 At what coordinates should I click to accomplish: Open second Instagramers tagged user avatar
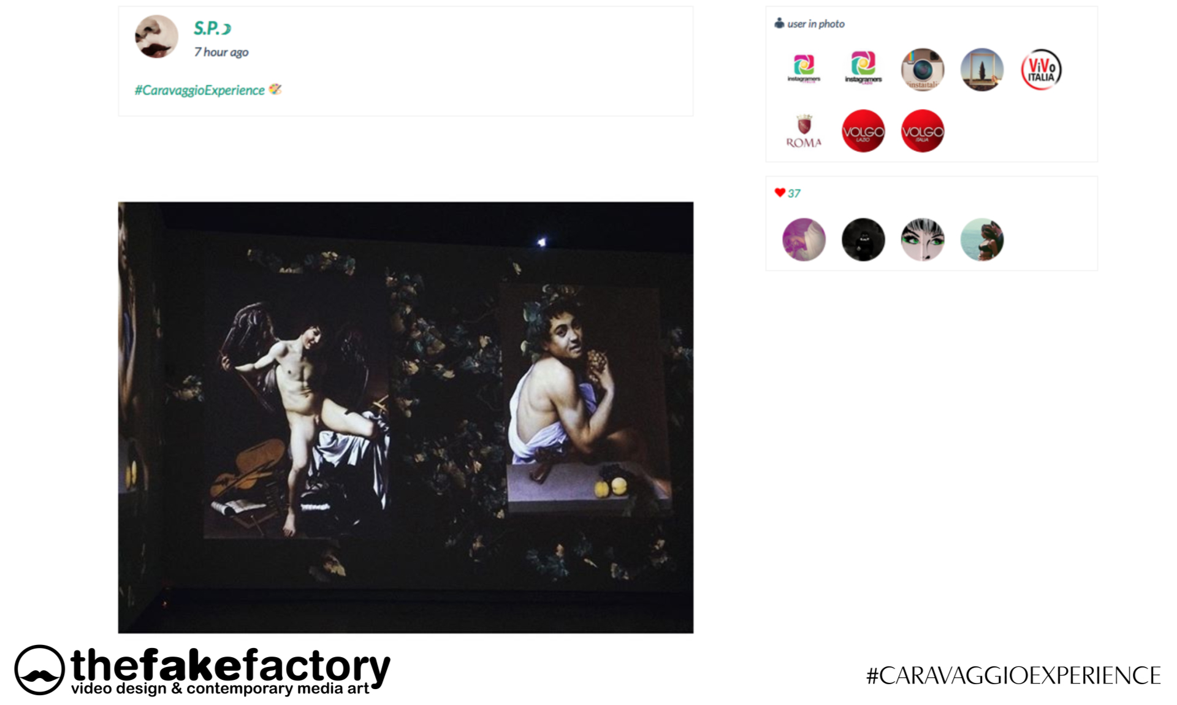(863, 69)
